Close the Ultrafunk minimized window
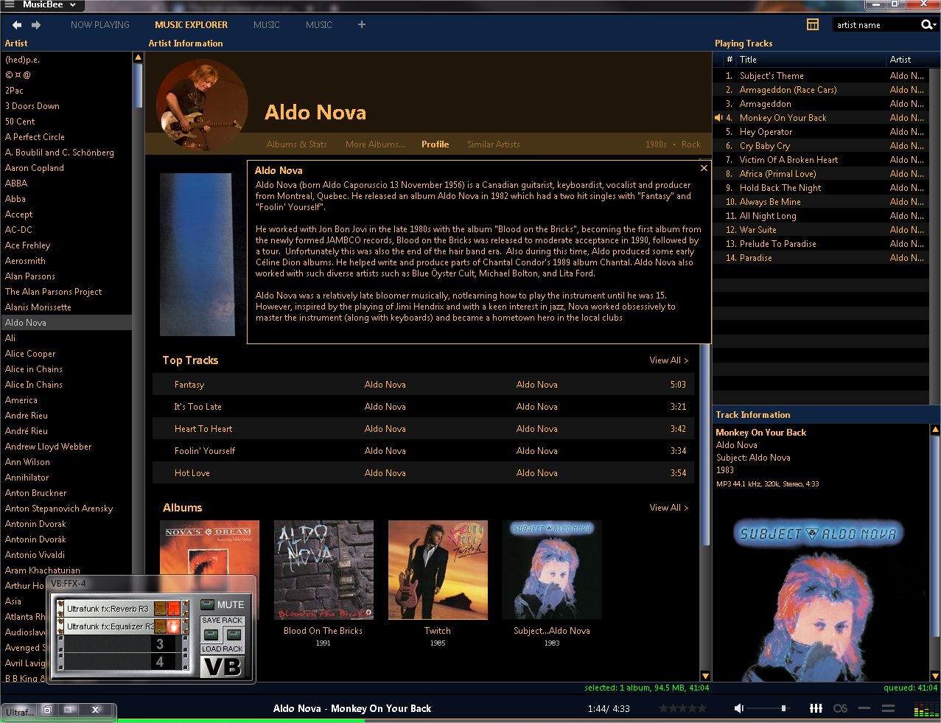 [95, 710]
